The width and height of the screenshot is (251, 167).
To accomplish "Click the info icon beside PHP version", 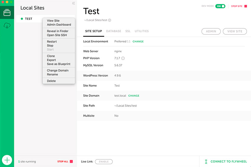I will coord(123,58).
